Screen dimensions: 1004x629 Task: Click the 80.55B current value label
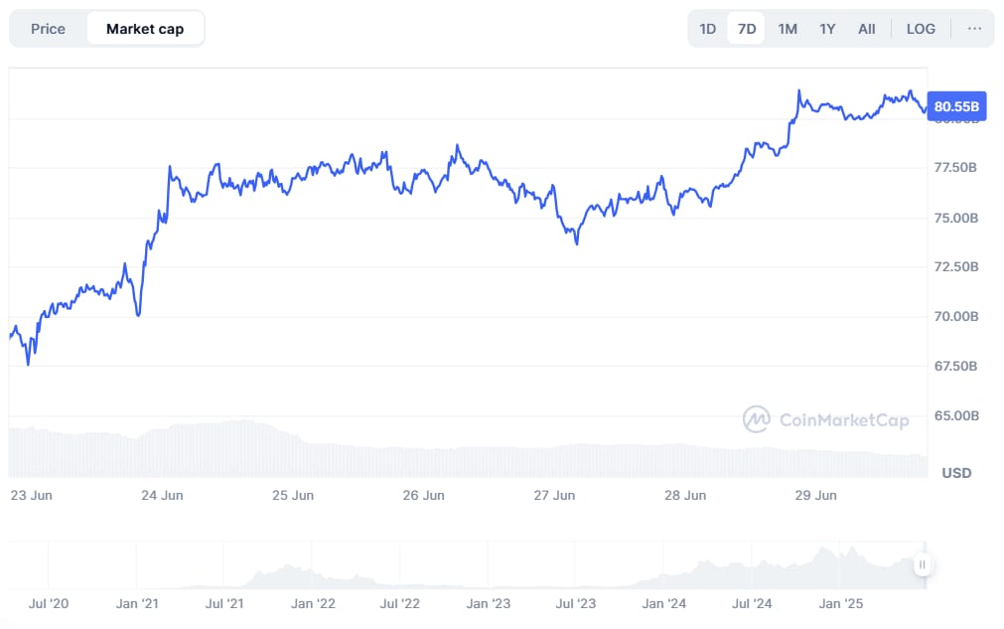pos(956,106)
